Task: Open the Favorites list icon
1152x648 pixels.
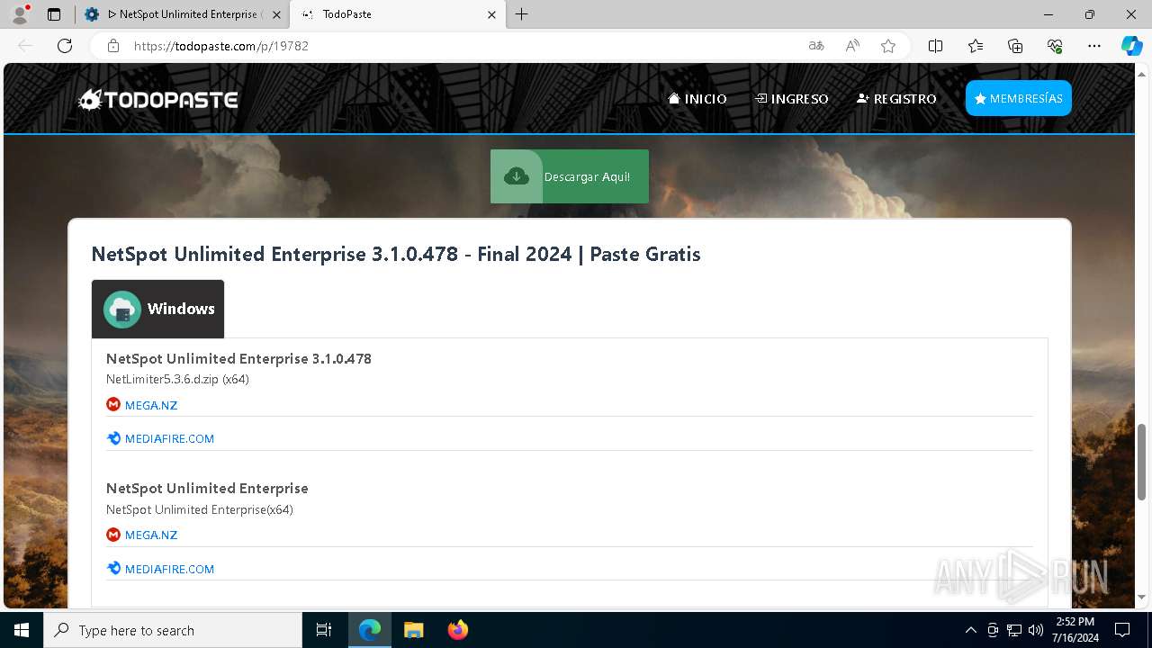Action: (976, 46)
